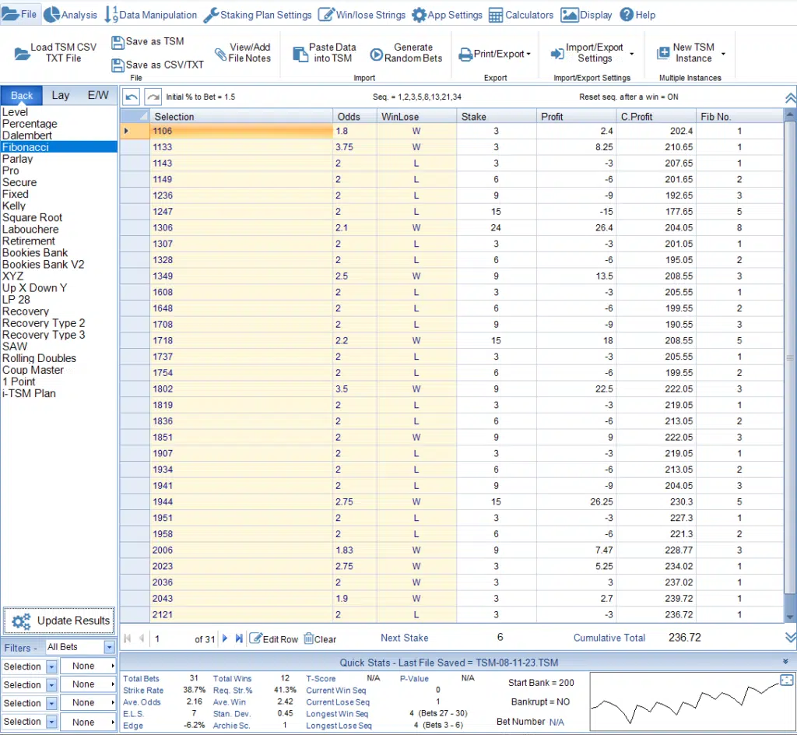This screenshot has height=735, width=797.
Task: Click the table's vertical scrollbar up arrow
Action: coord(790,115)
